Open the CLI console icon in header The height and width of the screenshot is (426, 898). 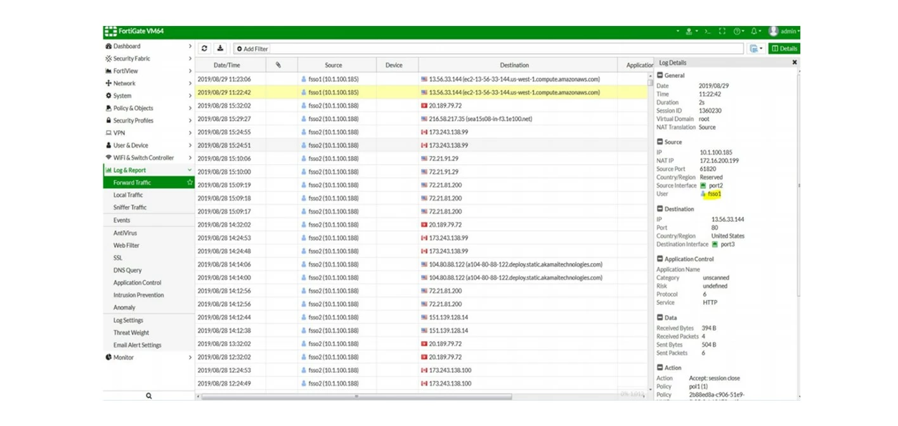(707, 31)
